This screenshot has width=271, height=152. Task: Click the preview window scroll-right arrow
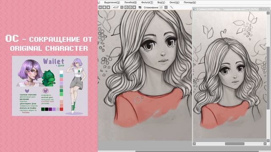[x=265, y=144]
